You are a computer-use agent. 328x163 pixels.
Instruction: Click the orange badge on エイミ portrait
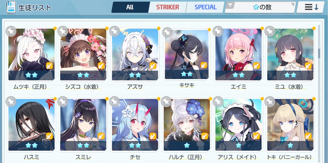point(256,66)
